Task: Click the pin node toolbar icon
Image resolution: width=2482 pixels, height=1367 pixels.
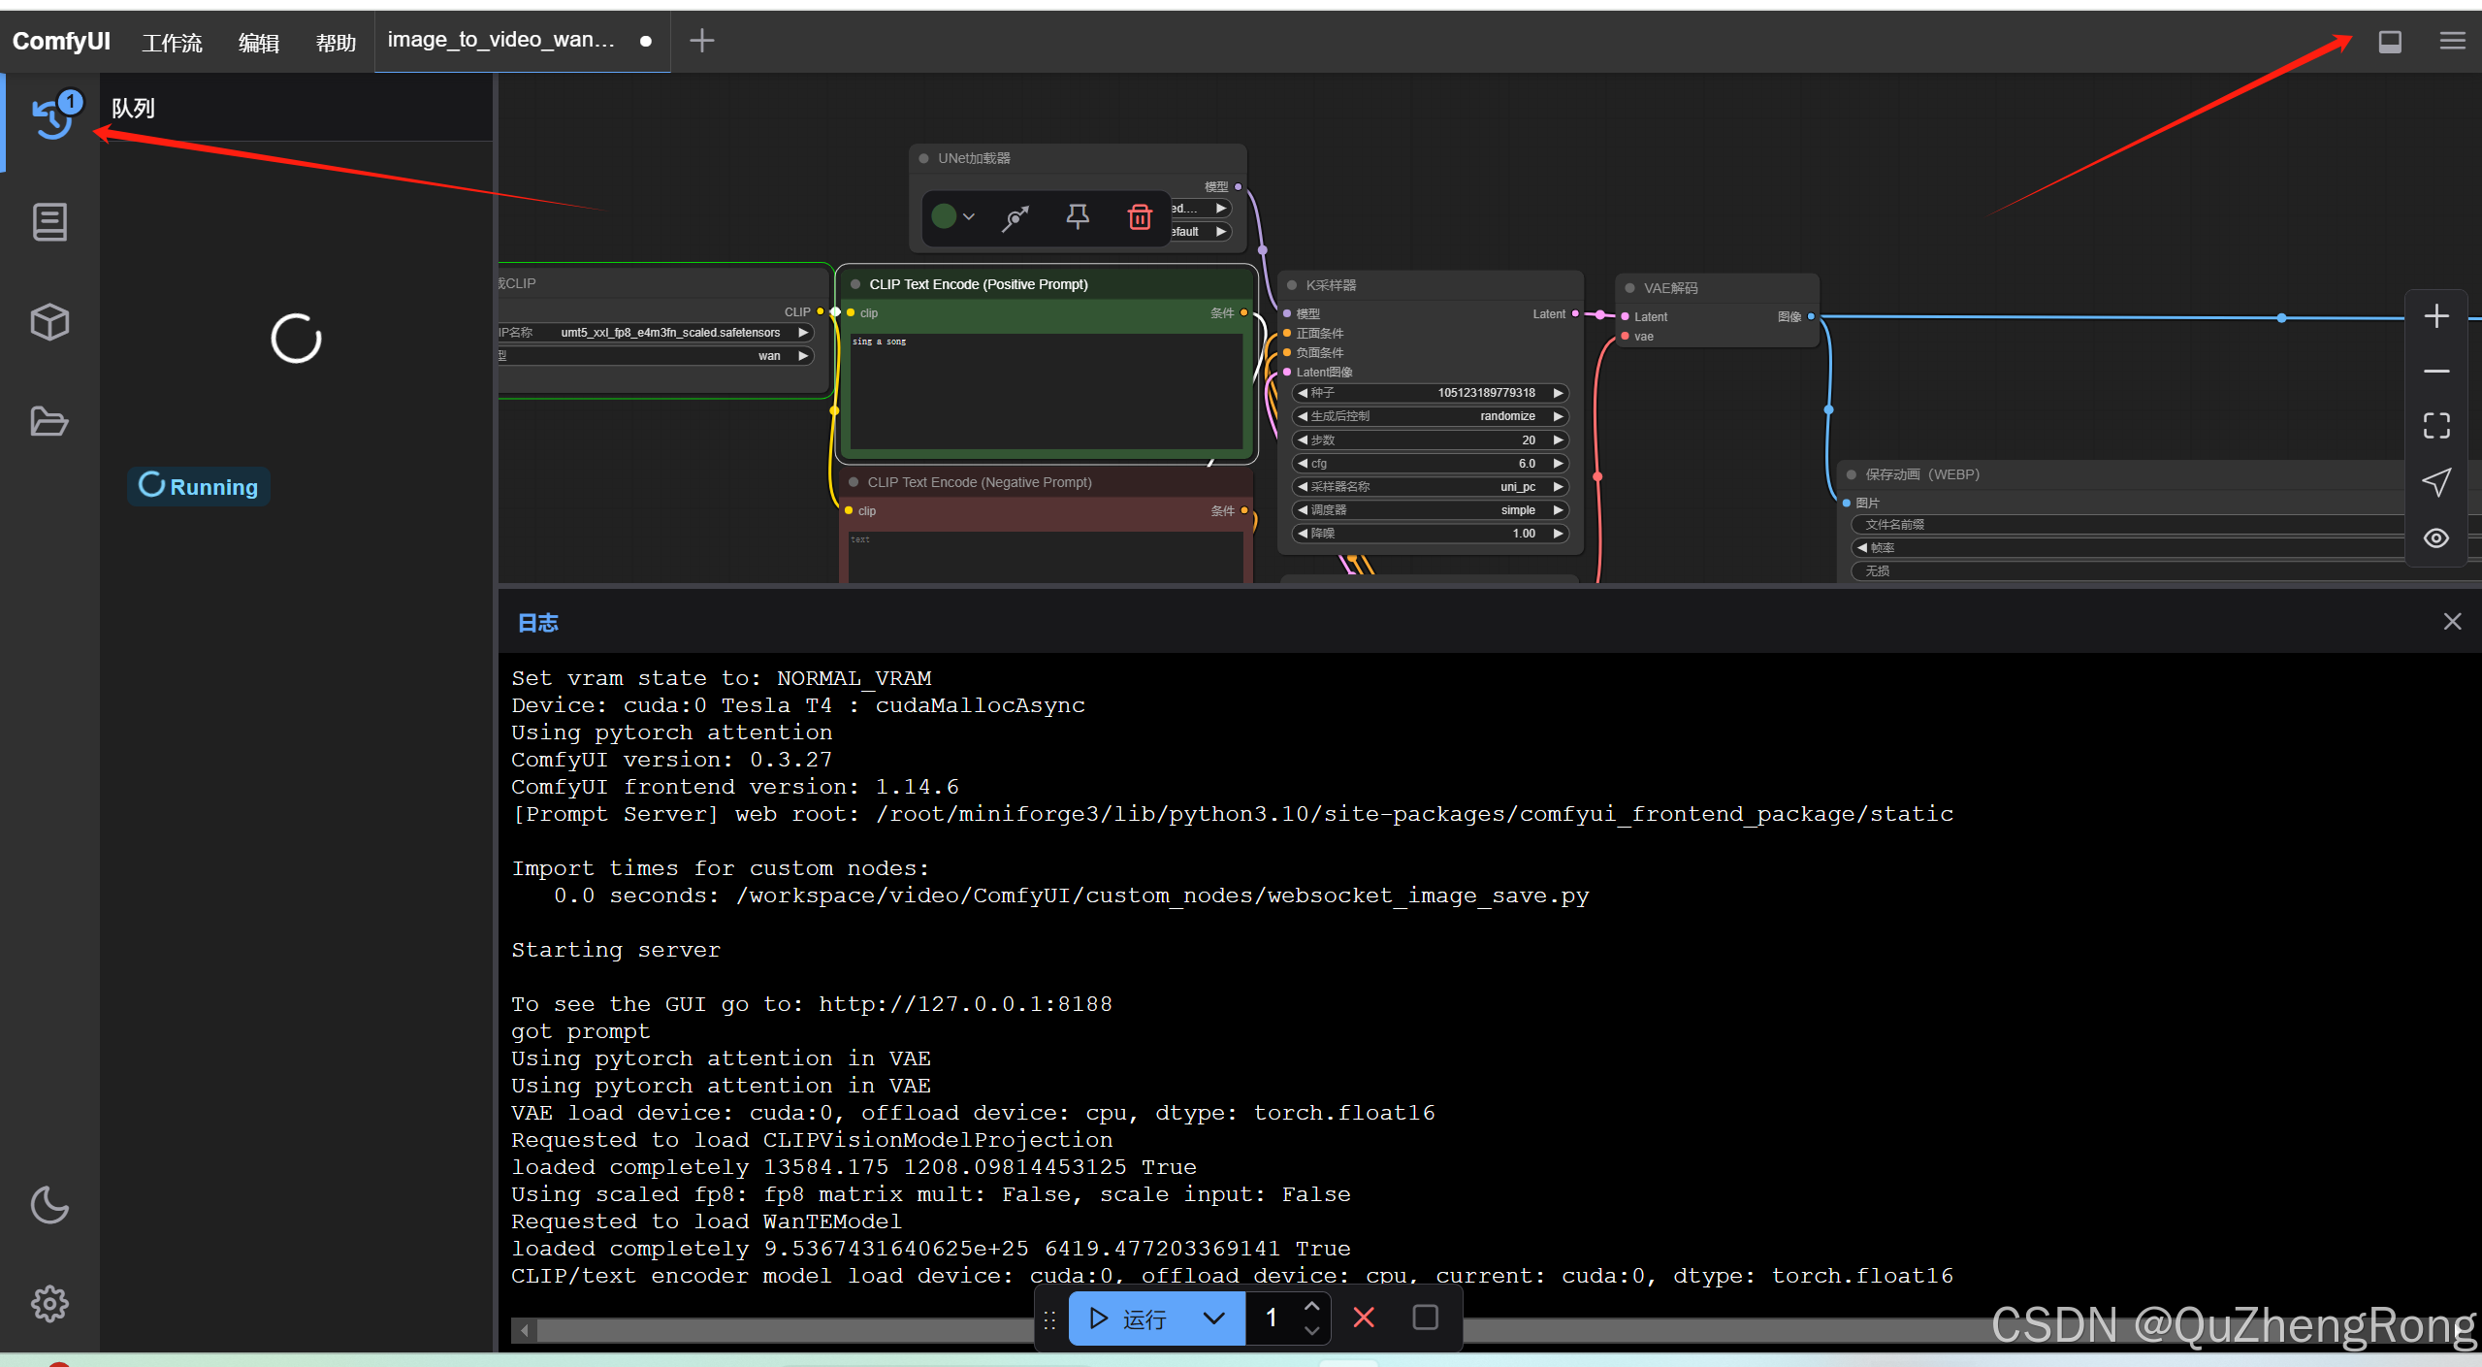Action: point(1077,217)
